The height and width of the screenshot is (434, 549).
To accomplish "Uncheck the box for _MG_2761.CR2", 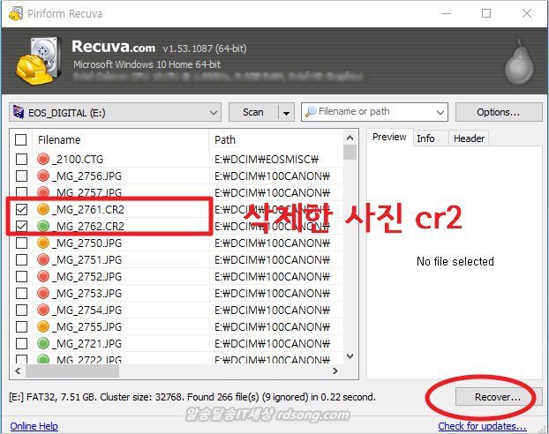I will point(22,209).
